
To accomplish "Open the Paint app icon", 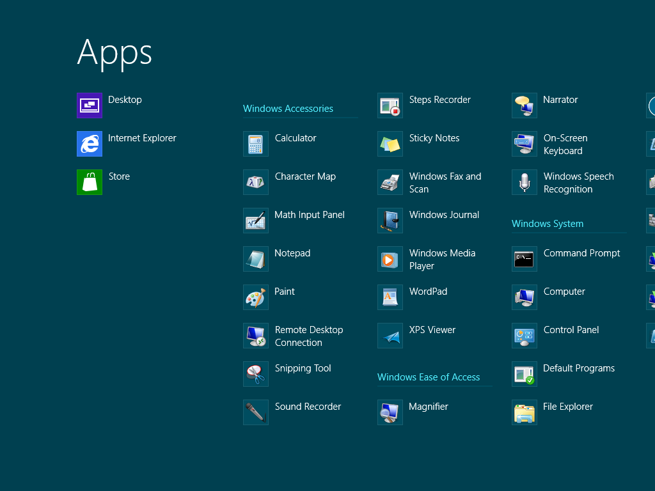I will (256, 297).
